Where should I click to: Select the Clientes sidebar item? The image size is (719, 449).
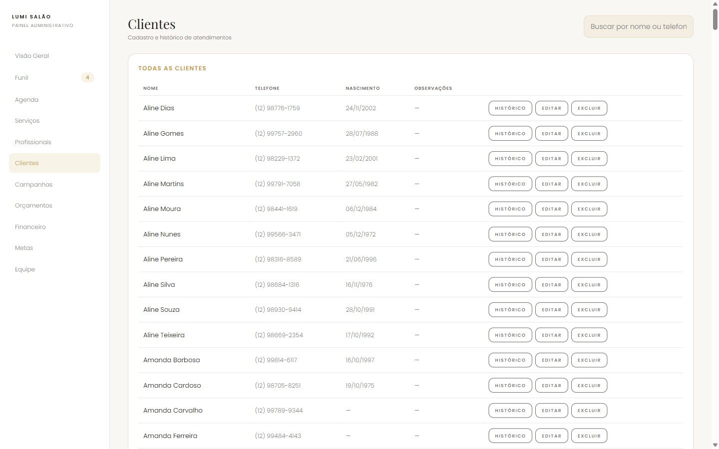pyautogui.click(x=54, y=163)
